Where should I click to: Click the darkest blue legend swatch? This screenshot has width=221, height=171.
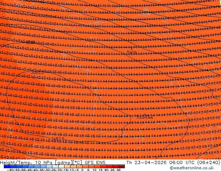click(x=7, y=166)
